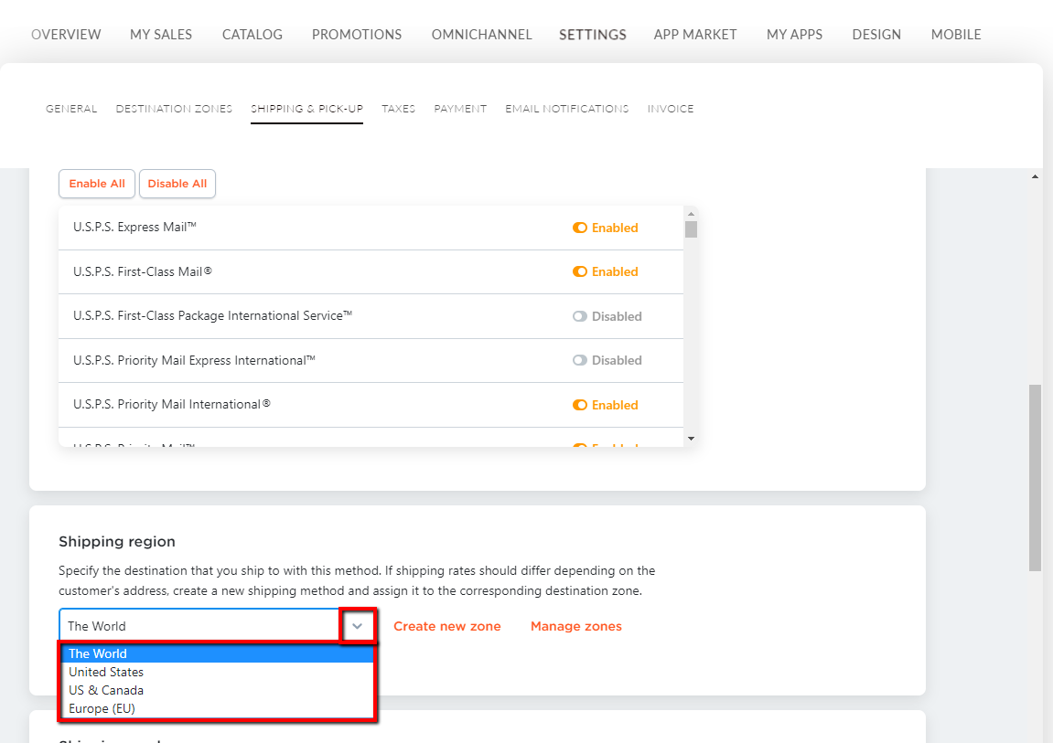Screen dimensions: 1053x743
Task: Click the shipping methods list scrollbar thumb
Action: coord(691,229)
